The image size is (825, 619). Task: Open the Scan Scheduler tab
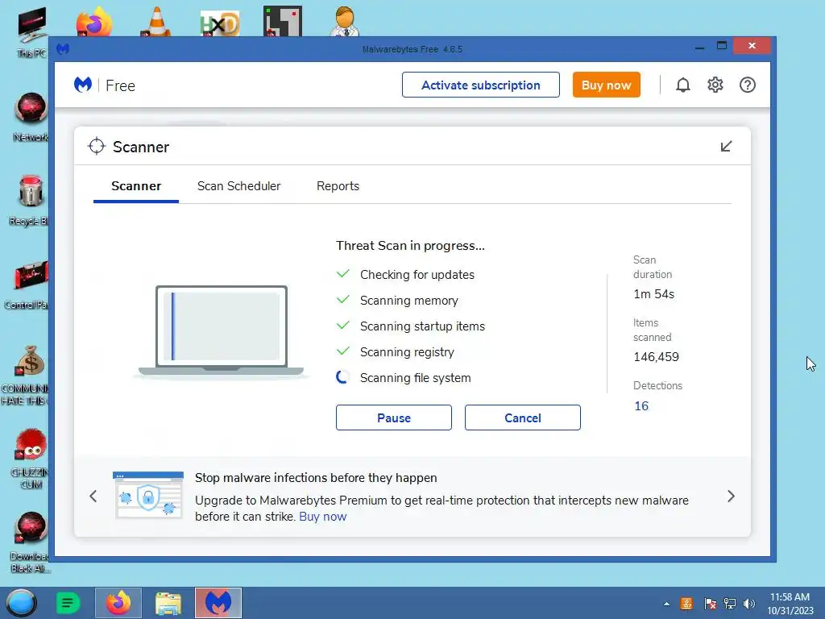[x=238, y=186]
